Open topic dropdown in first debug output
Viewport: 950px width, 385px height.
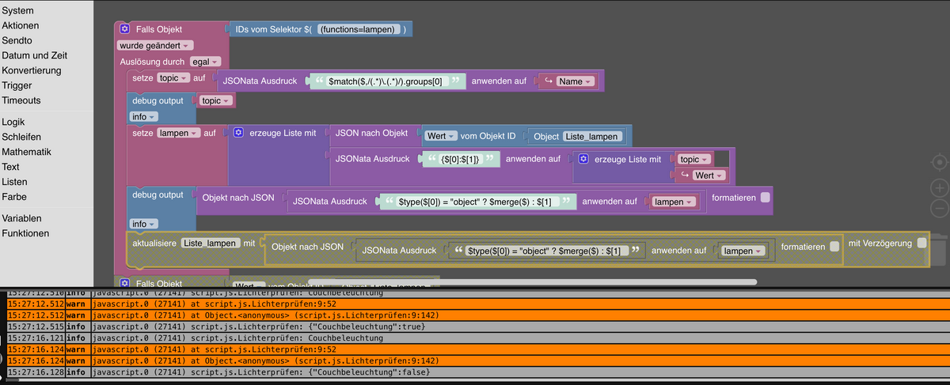215,100
